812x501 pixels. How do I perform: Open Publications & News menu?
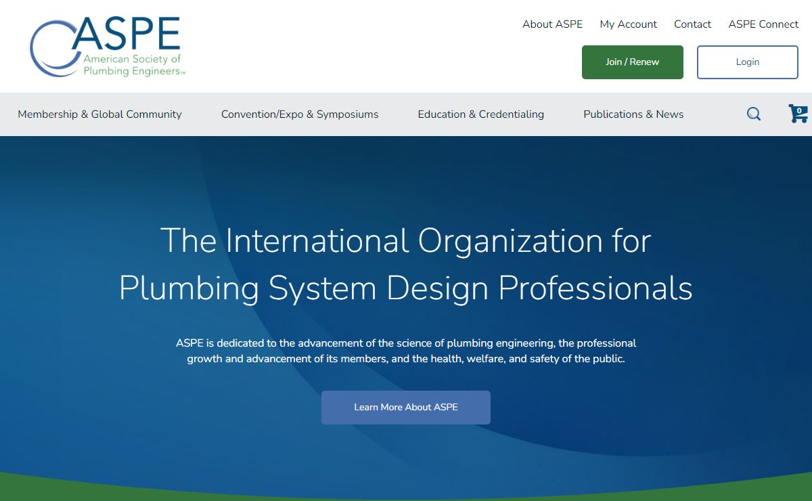[633, 114]
